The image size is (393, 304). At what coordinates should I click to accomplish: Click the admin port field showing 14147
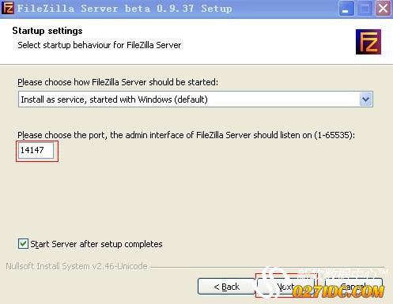click(x=36, y=150)
